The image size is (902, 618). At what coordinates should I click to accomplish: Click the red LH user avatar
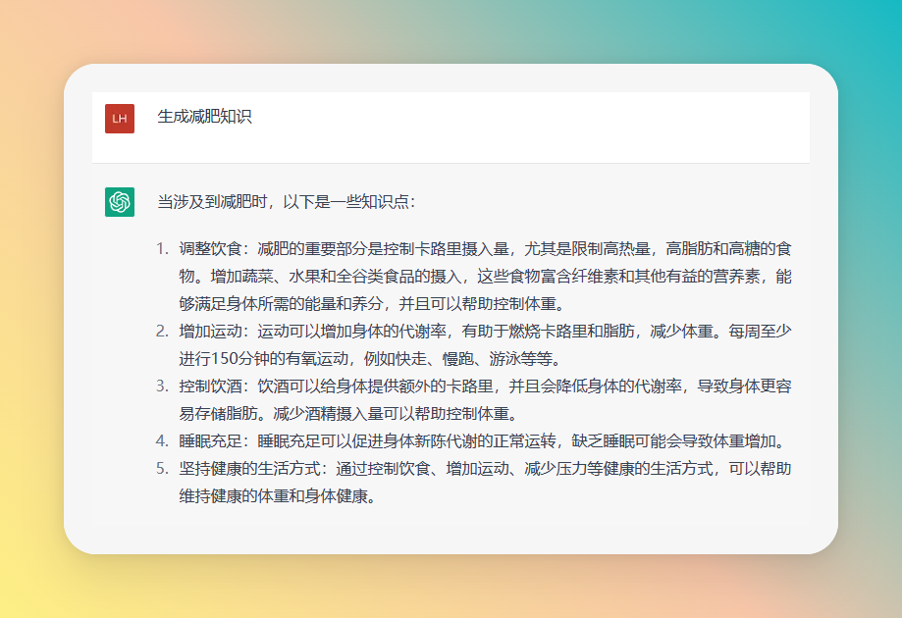(x=119, y=119)
